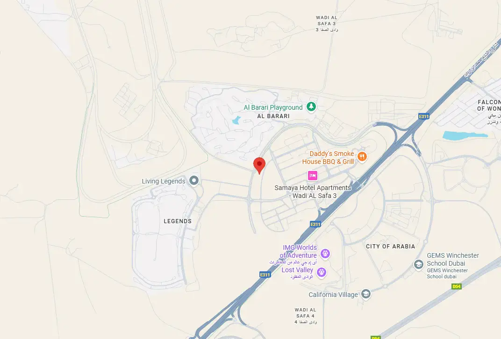The height and width of the screenshot is (339, 501).
Task: Click the GEMS Winchester School Dubai label
Action: (x=453, y=259)
